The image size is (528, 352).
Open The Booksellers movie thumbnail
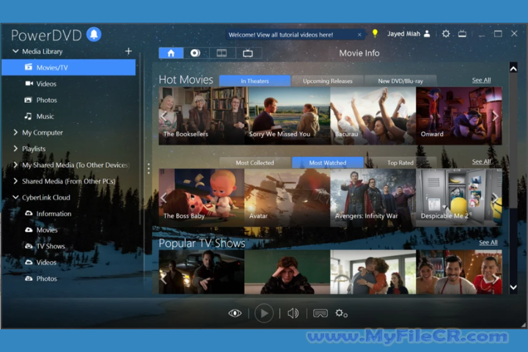click(x=202, y=116)
